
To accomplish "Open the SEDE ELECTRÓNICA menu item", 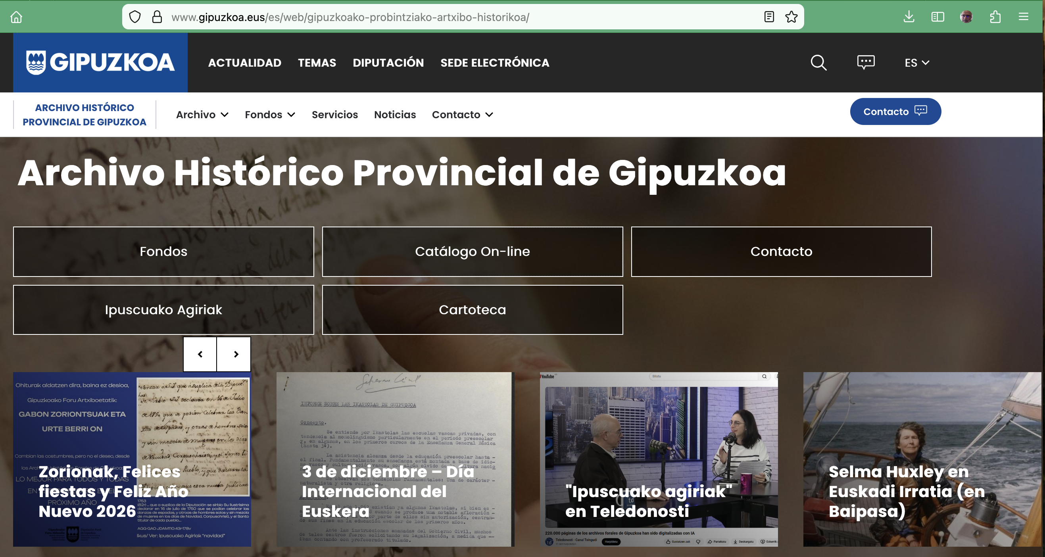I will click(494, 63).
